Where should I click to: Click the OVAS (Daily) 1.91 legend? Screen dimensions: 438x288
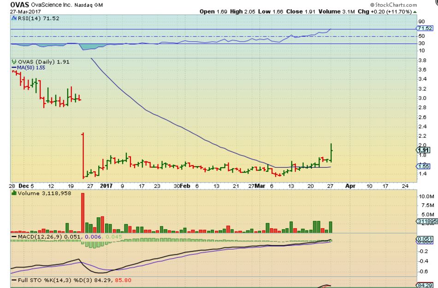(44, 62)
